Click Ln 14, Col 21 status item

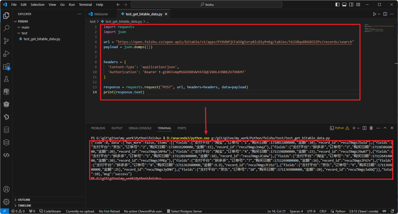click(276, 211)
